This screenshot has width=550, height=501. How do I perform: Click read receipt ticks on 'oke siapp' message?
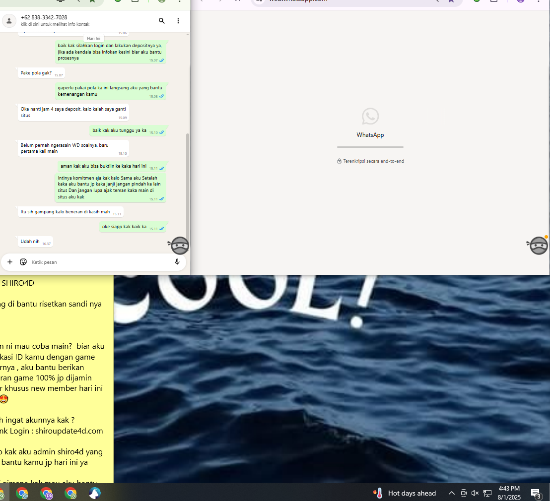click(161, 229)
